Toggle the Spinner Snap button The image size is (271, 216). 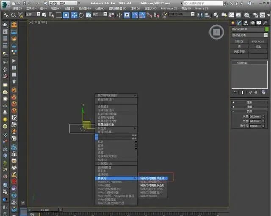click(156, 15)
